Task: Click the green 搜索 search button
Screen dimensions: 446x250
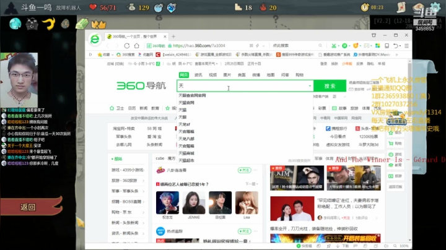Action: tap(330, 86)
